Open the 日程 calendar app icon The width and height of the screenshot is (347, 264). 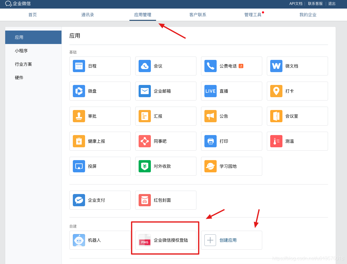pyautogui.click(x=79, y=66)
